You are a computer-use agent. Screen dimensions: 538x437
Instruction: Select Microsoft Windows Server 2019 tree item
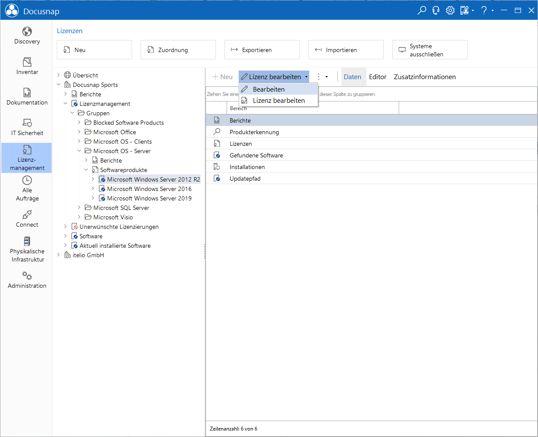(x=149, y=198)
